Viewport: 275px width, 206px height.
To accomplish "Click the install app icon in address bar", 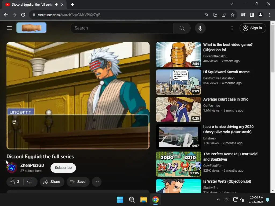I will point(215,15).
